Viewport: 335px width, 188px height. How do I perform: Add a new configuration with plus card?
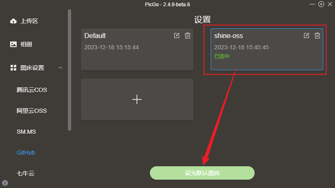click(x=137, y=99)
